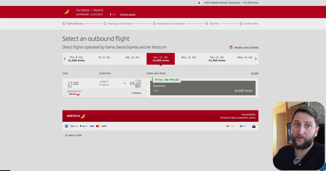Click the American Express payment icon

click(x=67, y=126)
